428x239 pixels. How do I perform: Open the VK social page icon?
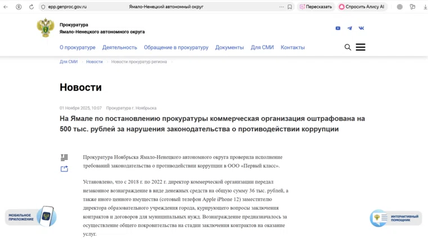(x=361, y=28)
